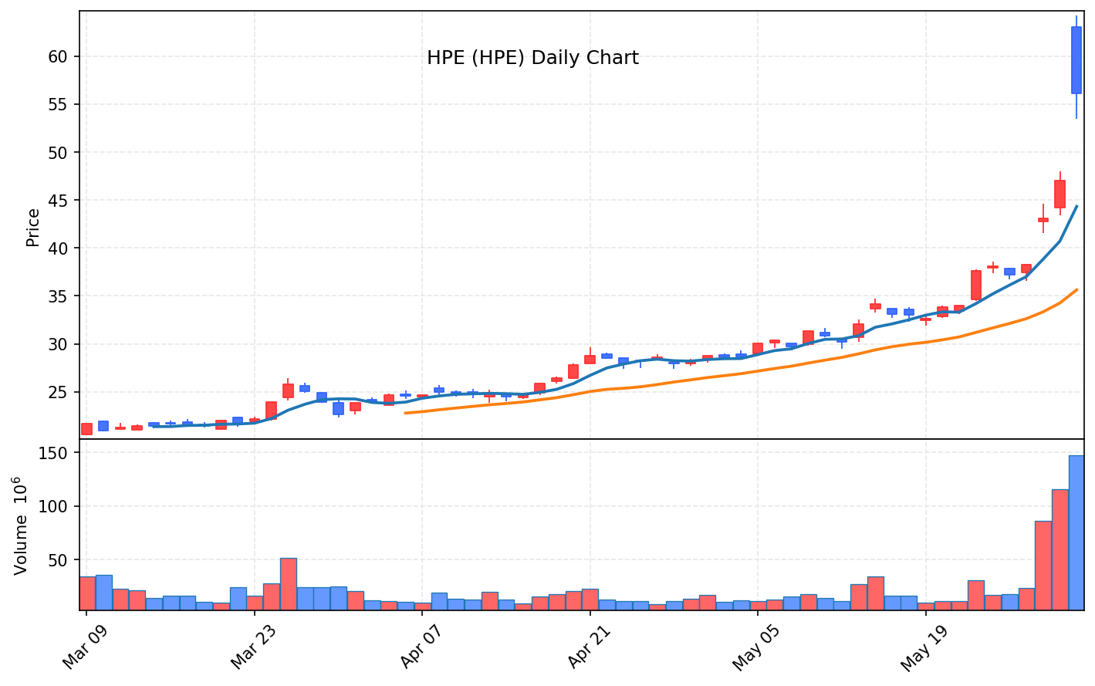Click the 25 price tick label
The image size is (1095, 686).
(x=59, y=392)
